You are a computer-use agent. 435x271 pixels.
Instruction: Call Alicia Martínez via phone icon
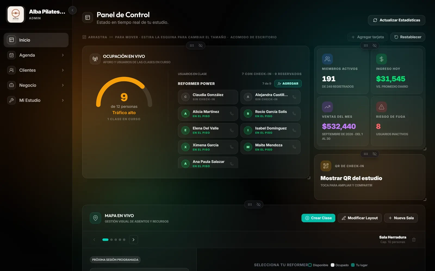coord(232,114)
